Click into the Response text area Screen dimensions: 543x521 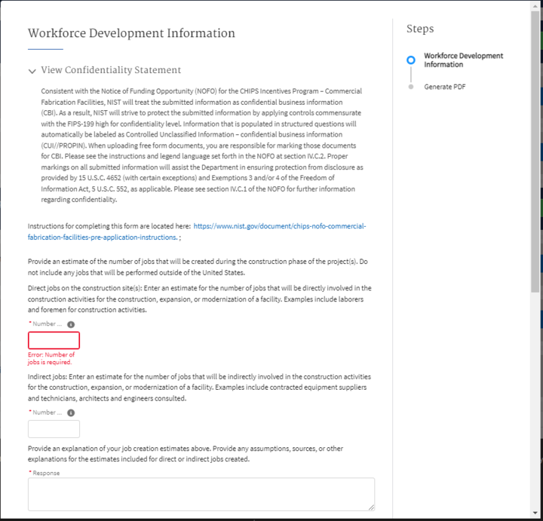(x=201, y=495)
